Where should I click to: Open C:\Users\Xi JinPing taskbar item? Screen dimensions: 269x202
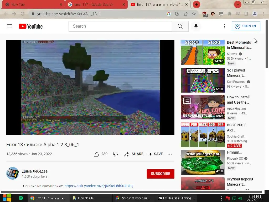[176, 198]
